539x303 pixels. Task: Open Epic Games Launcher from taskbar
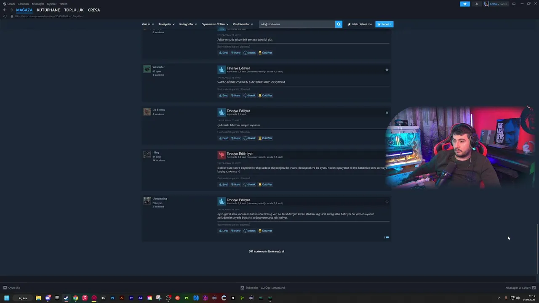[x=57, y=298]
